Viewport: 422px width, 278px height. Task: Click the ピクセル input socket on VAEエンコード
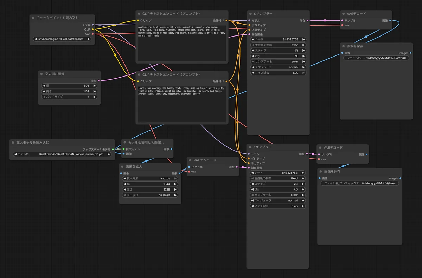pyautogui.click(x=189, y=167)
